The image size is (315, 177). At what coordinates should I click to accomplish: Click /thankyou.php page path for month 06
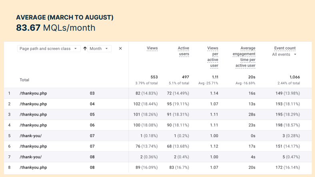(33, 125)
